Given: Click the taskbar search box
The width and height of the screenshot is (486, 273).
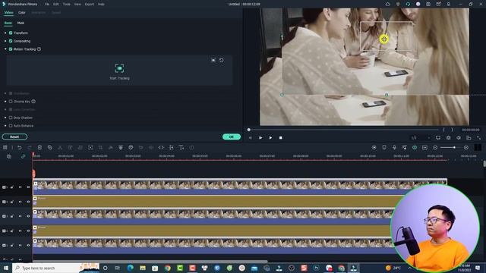Looking at the screenshot, I should 55,268.
